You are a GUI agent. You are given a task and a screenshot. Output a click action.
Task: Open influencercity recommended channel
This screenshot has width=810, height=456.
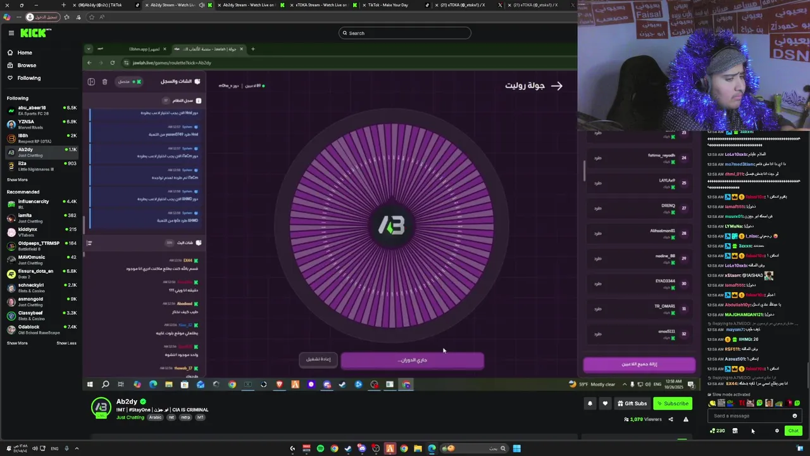click(41, 204)
